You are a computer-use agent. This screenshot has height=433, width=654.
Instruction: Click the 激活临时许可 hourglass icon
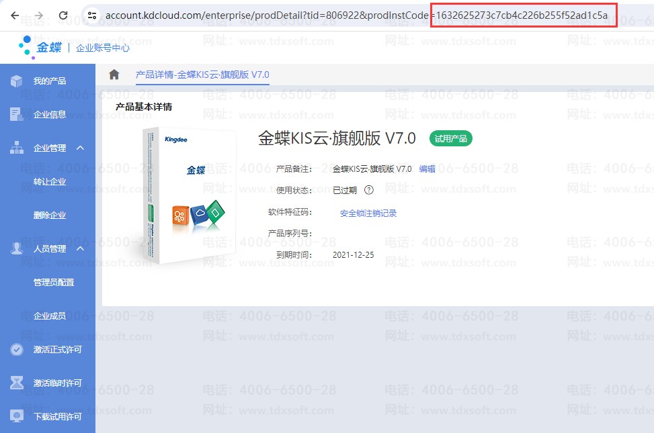pos(16,383)
